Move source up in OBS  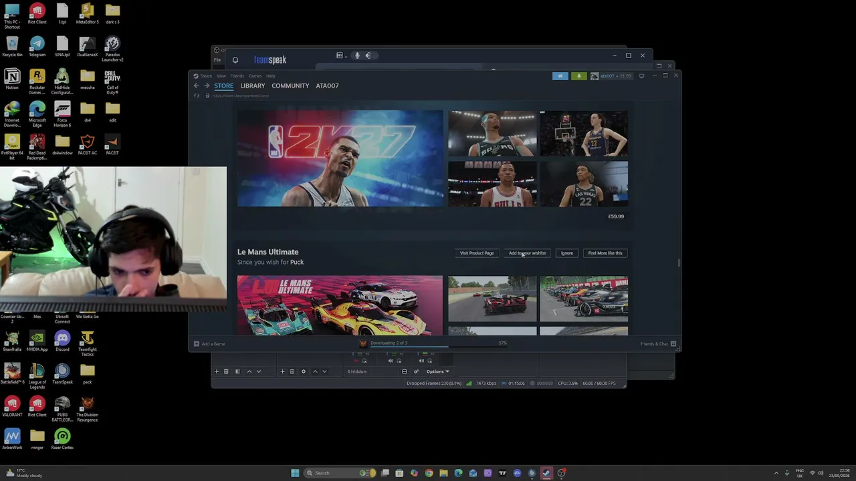point(315,371)
